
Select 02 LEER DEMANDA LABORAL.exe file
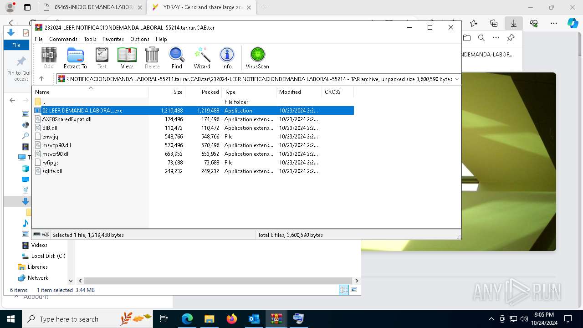point(193,110)
